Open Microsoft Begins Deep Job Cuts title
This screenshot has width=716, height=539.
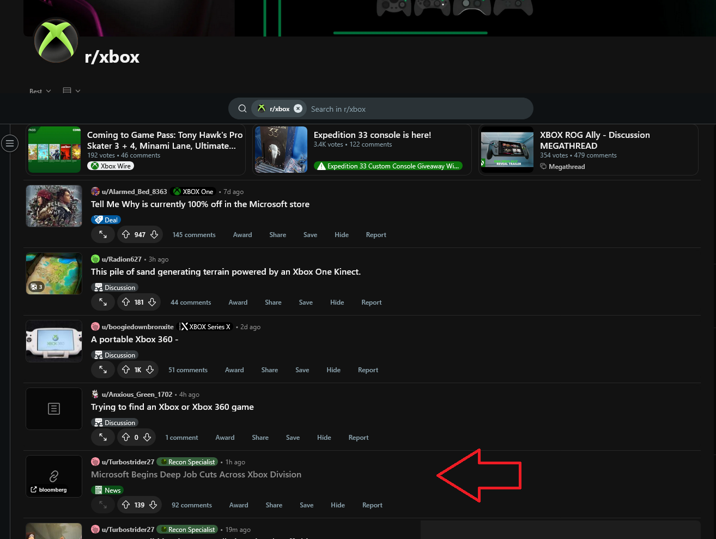[x=196, y=474]
